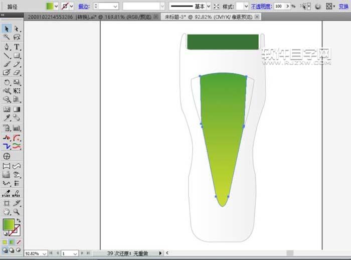Select the Artboard crop square tool
The image size is (351, 260).
click(x=7, y=203)
